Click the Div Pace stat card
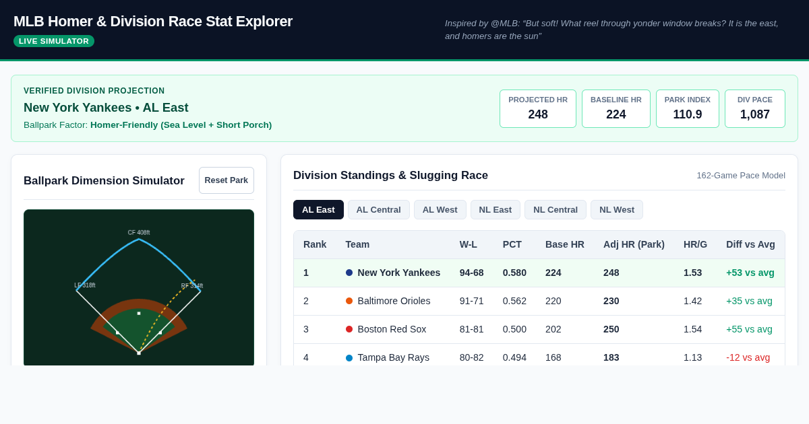Image resolution: width=809 pixels, height=424 pixels. click(755, 108)
